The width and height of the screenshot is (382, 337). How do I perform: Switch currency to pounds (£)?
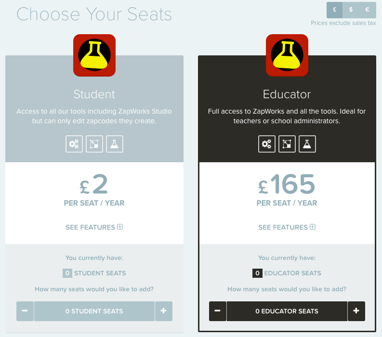[334, 10]
